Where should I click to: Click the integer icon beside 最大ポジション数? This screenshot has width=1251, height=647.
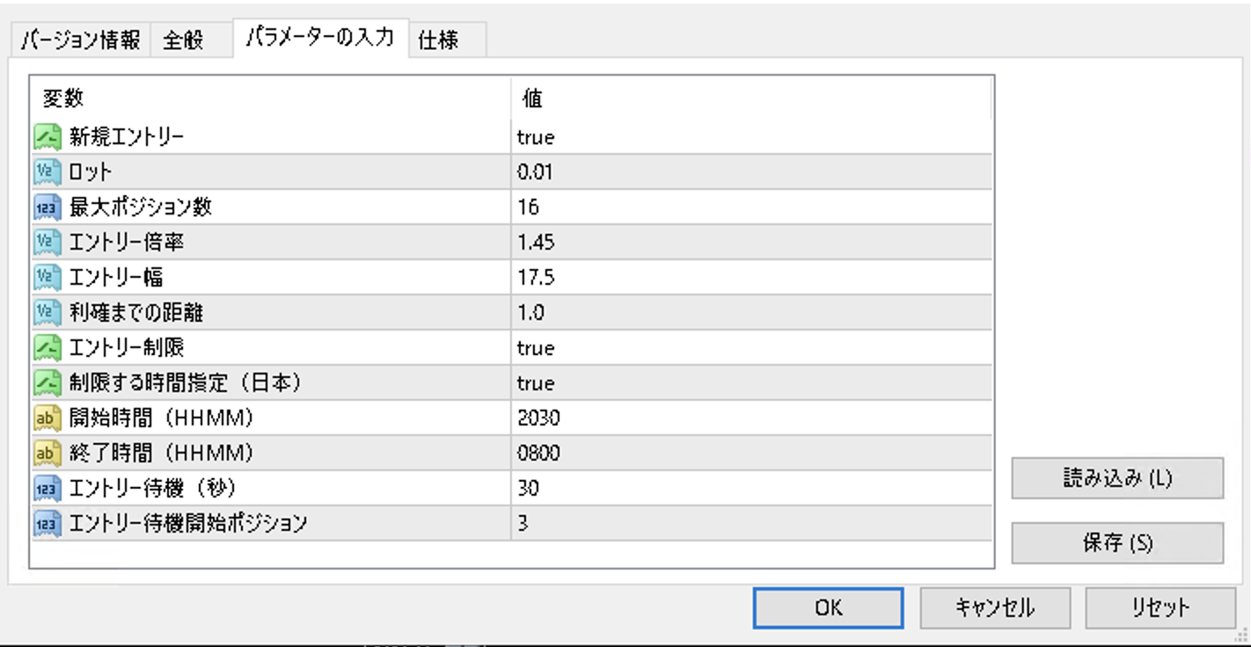tap(46, 207)
